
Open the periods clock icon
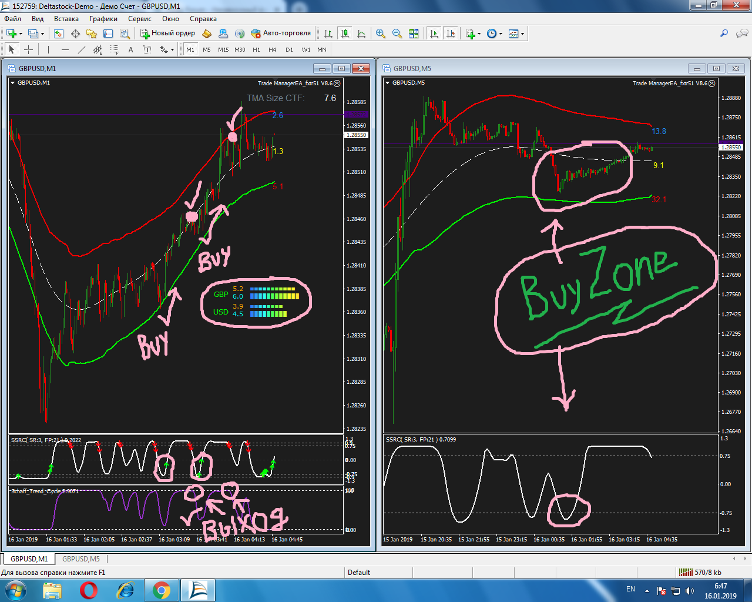click(x=492, y=34)
